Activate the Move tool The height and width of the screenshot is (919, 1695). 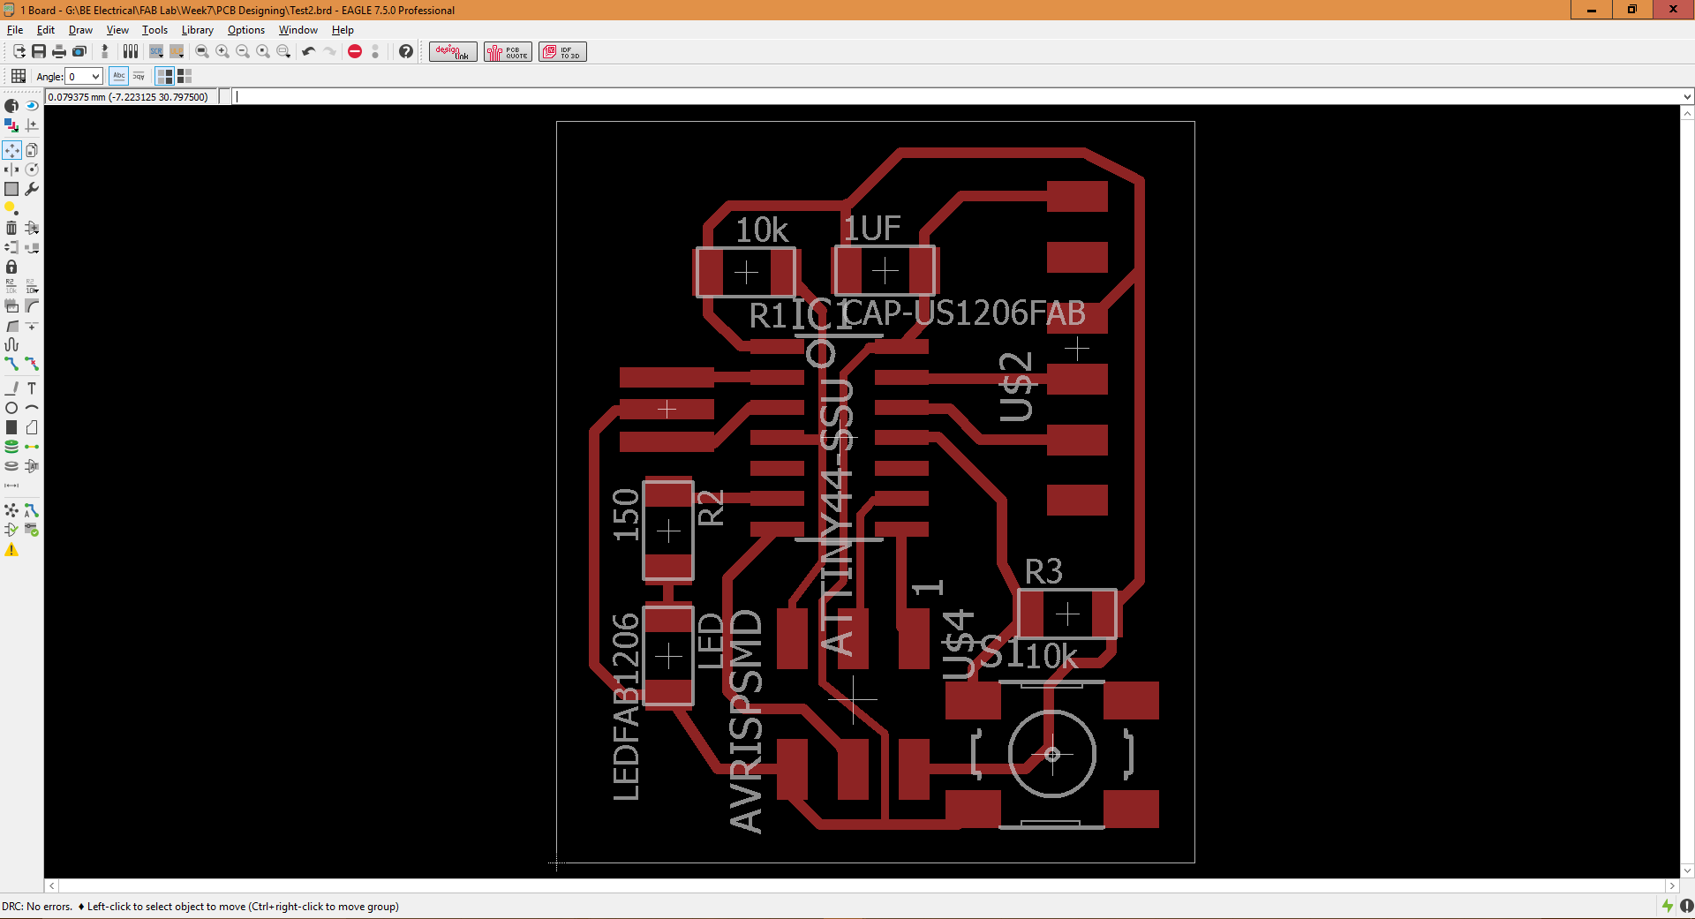pyautogui.click(x=11, y=150)
